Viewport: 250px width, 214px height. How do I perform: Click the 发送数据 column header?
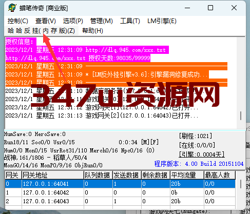coord(127,175)
